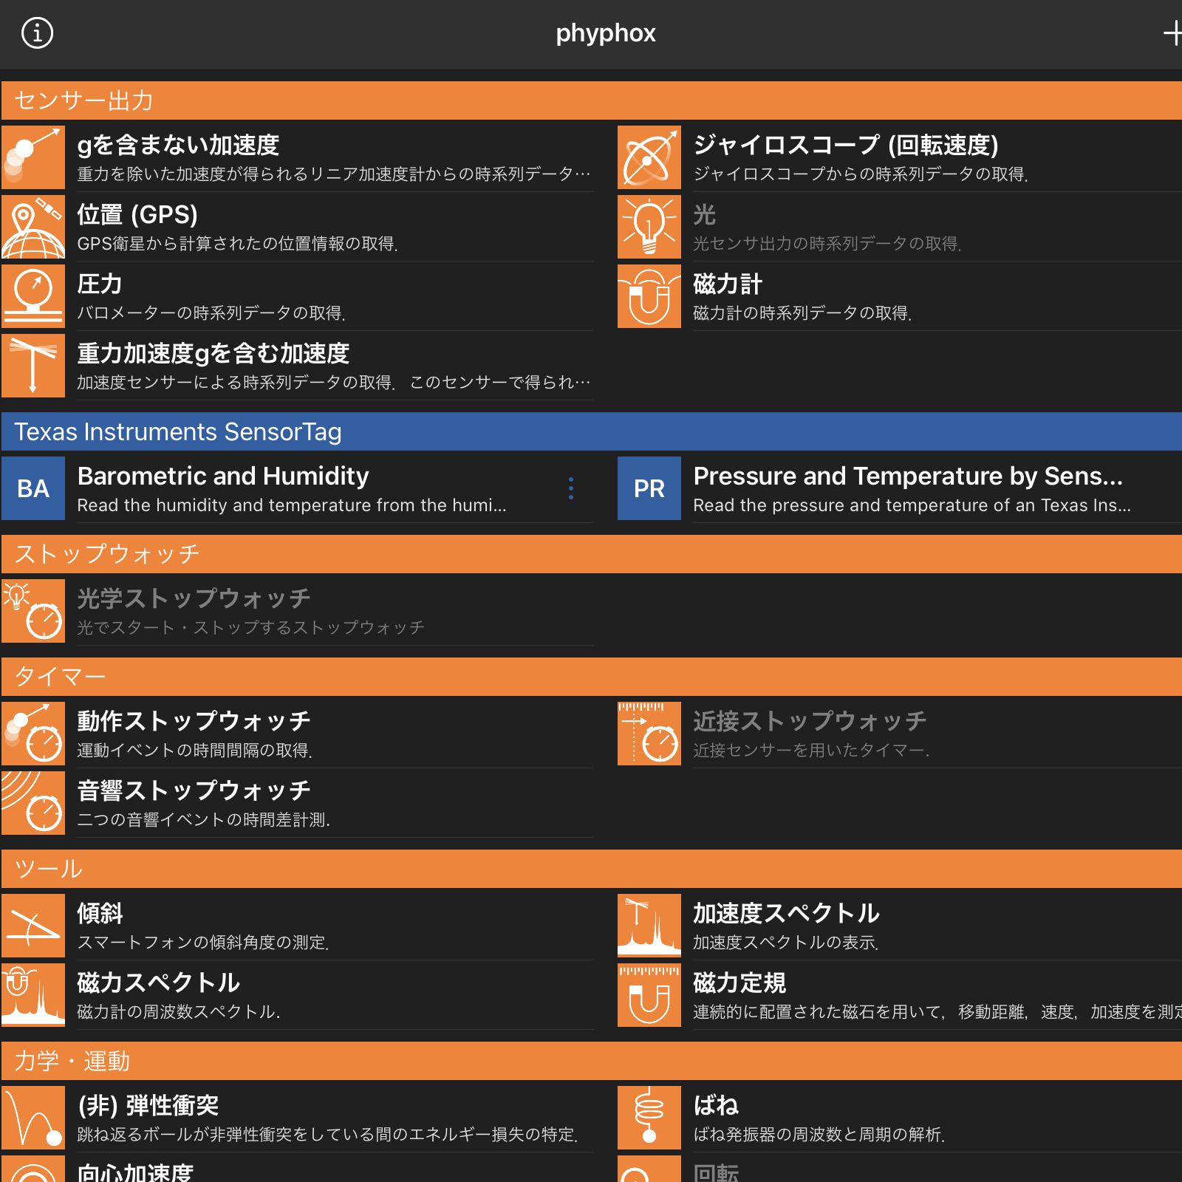Click the ストップウォッチ section header

click(x=591, y=554)
